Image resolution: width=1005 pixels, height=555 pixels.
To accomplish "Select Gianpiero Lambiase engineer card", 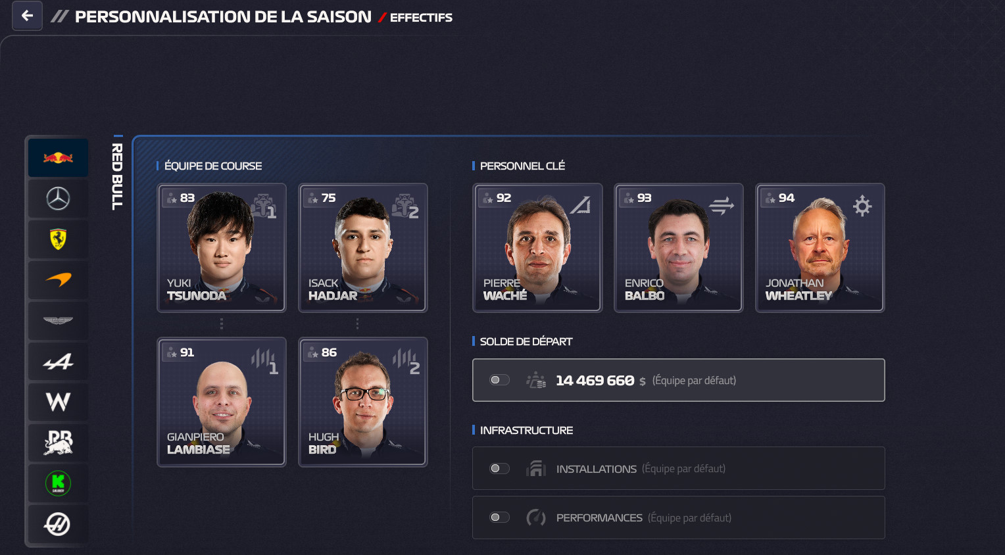I will click(222, 402).
